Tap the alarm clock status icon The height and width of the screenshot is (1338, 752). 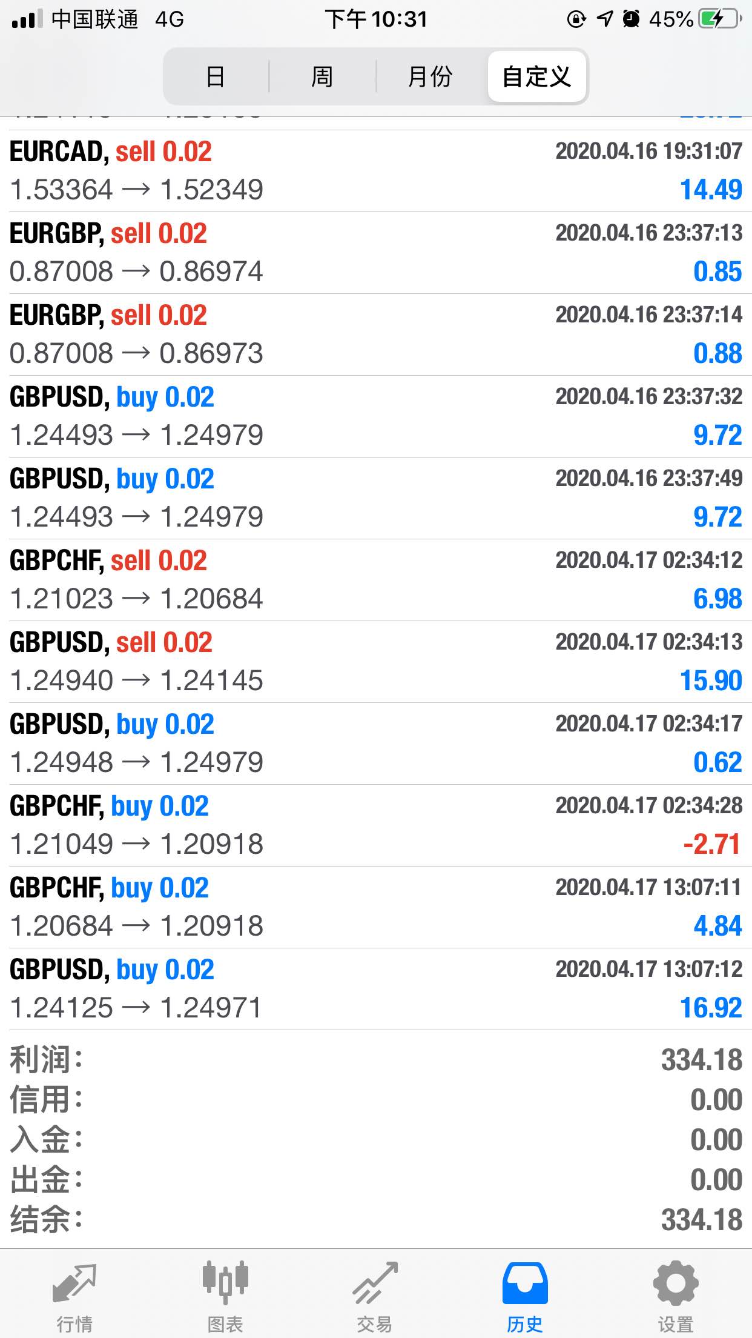[x=631, y=19]
